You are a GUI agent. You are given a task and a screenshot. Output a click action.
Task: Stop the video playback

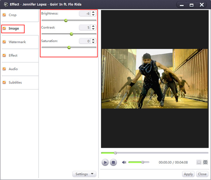coord(113,162)
